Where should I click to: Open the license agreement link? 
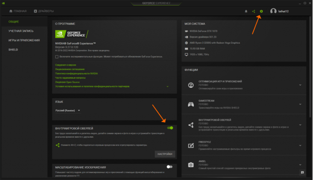[x=70, y=69]
